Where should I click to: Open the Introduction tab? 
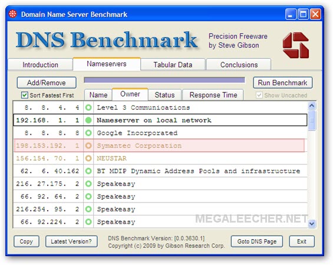click(x=40, y=65)
